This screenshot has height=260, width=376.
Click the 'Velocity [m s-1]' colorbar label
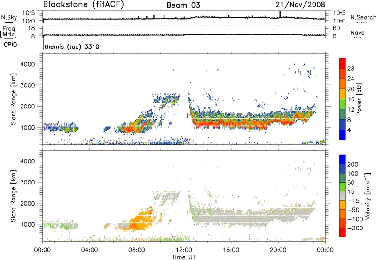pos(367,196)
